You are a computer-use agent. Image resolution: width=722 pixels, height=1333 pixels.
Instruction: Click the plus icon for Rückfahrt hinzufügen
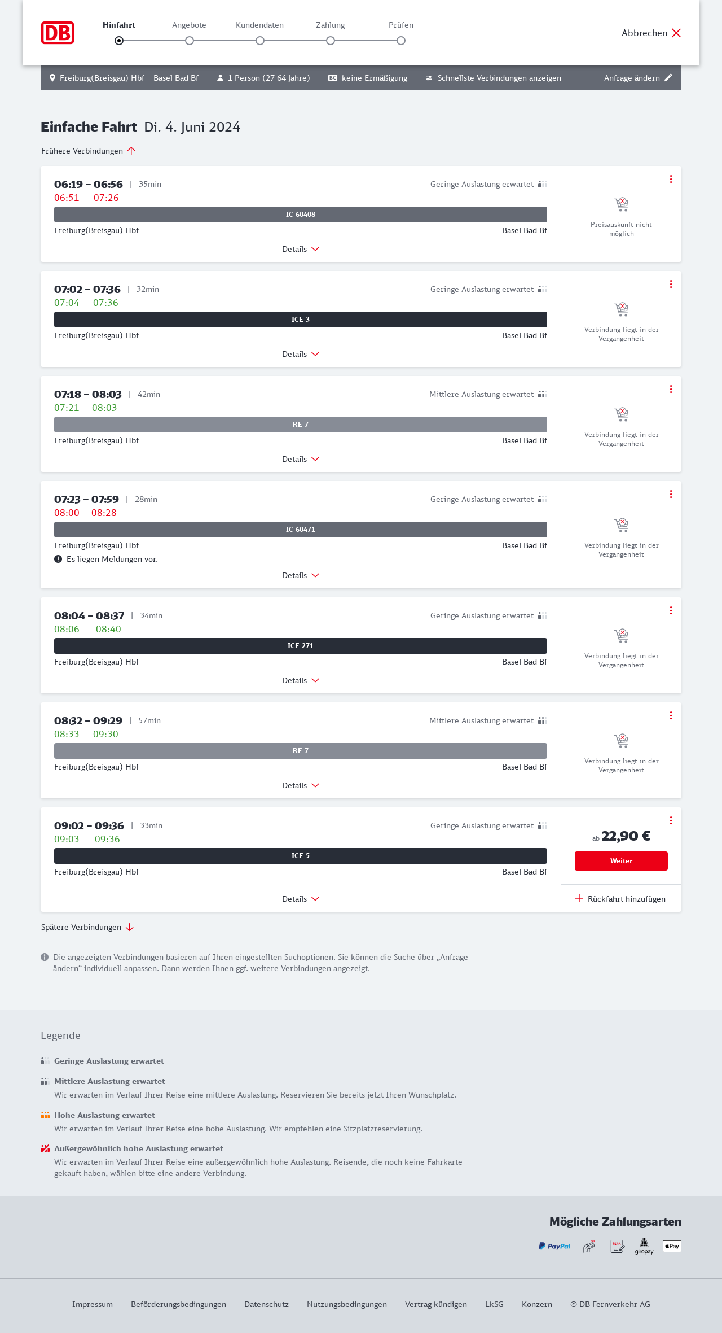[x=579, y=898]
